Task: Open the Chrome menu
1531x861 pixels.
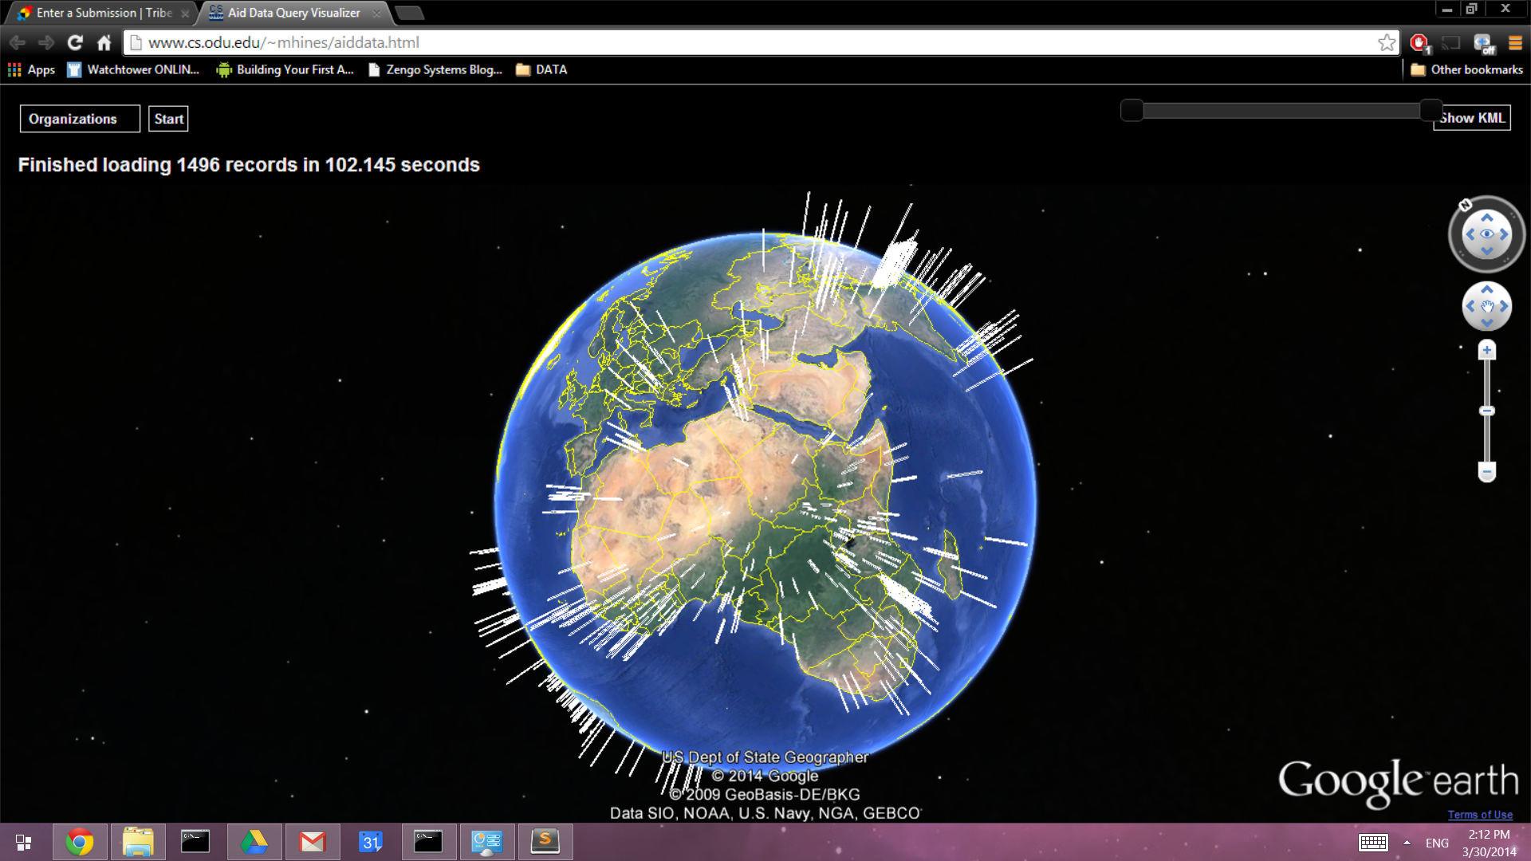Action: coord(1515,42)
